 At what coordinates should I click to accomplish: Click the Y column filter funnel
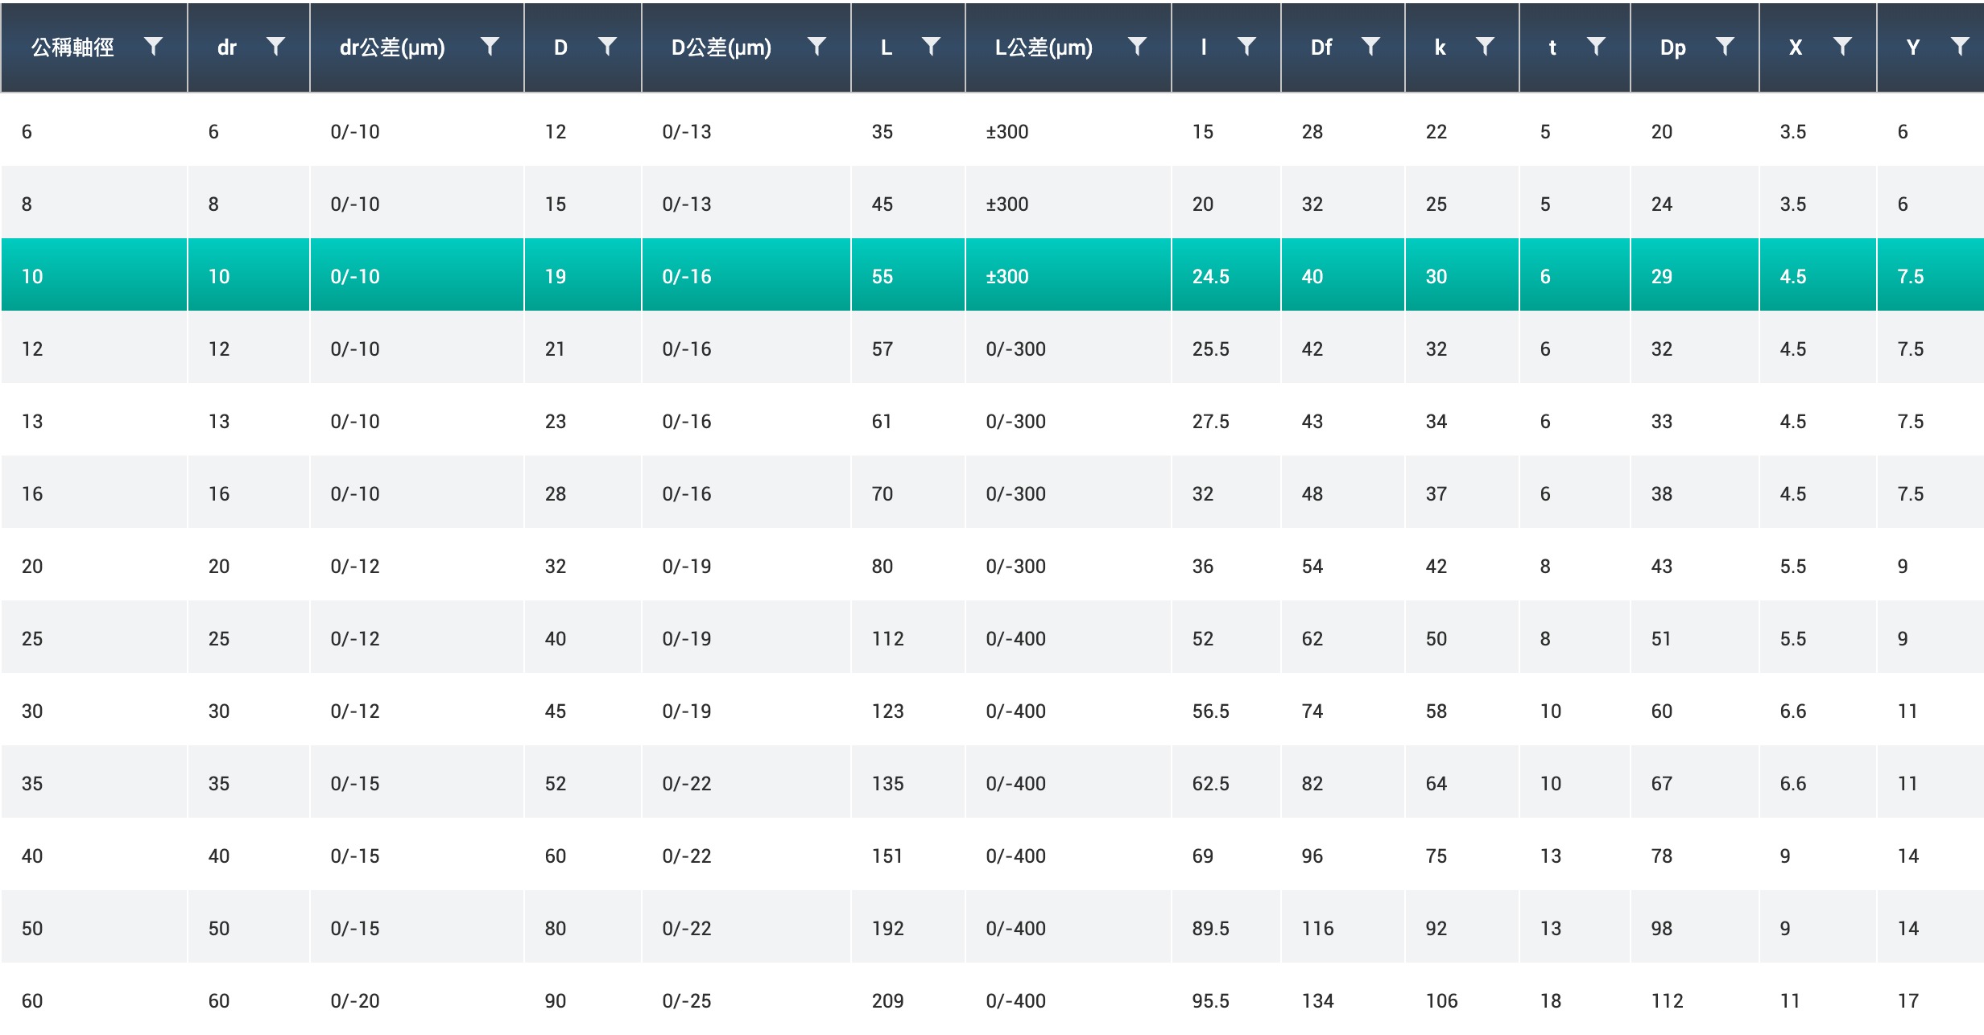click(x=1960, y=47)
